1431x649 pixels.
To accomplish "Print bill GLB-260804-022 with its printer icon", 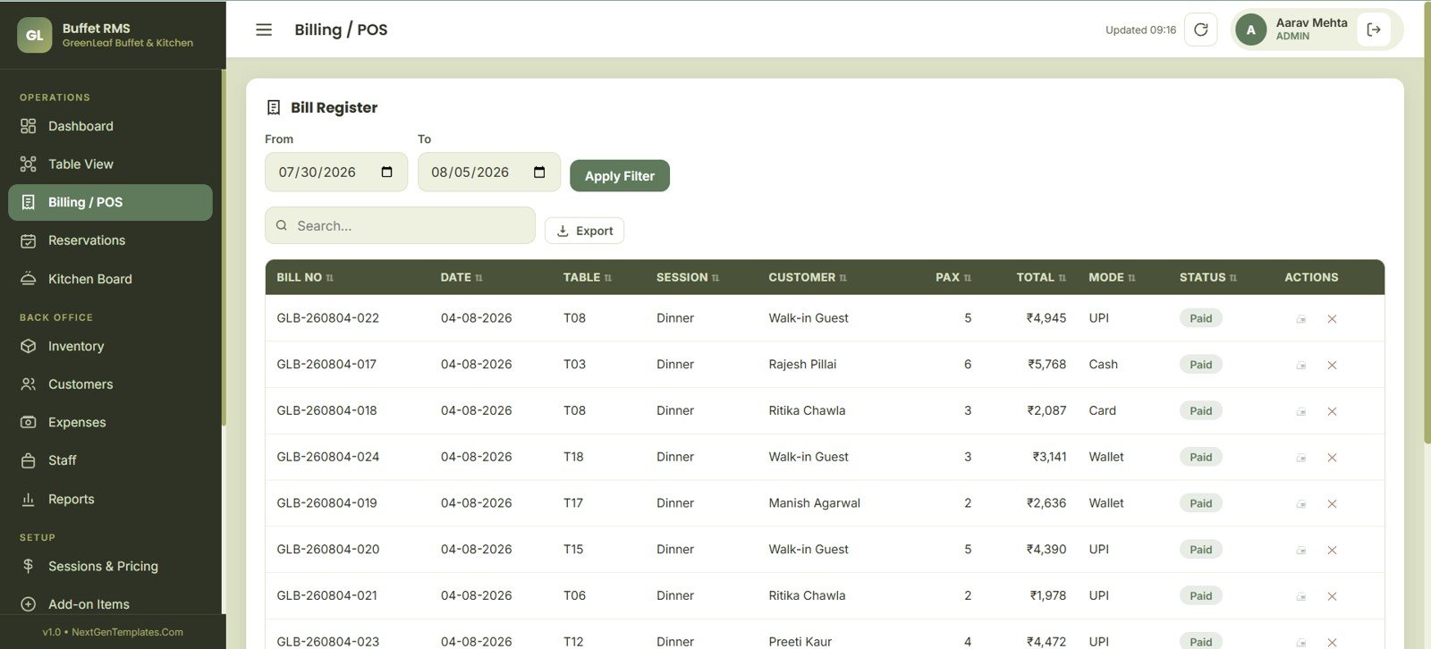I will [1301, 319].
